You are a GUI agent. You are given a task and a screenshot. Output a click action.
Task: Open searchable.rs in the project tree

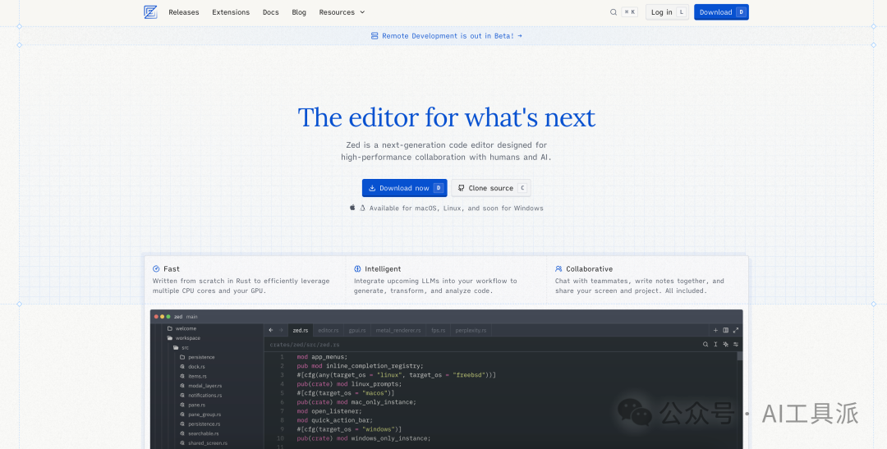pyautogui.click(x=205, y=433)
